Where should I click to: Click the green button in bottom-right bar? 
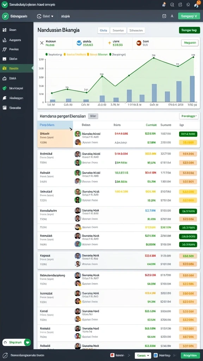point(190,355)
